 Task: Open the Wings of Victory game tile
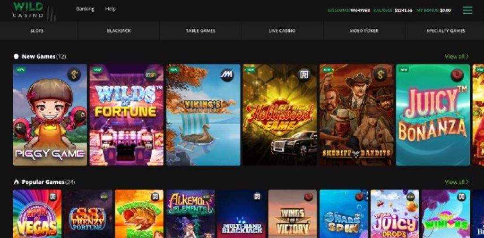pos(293,213)
